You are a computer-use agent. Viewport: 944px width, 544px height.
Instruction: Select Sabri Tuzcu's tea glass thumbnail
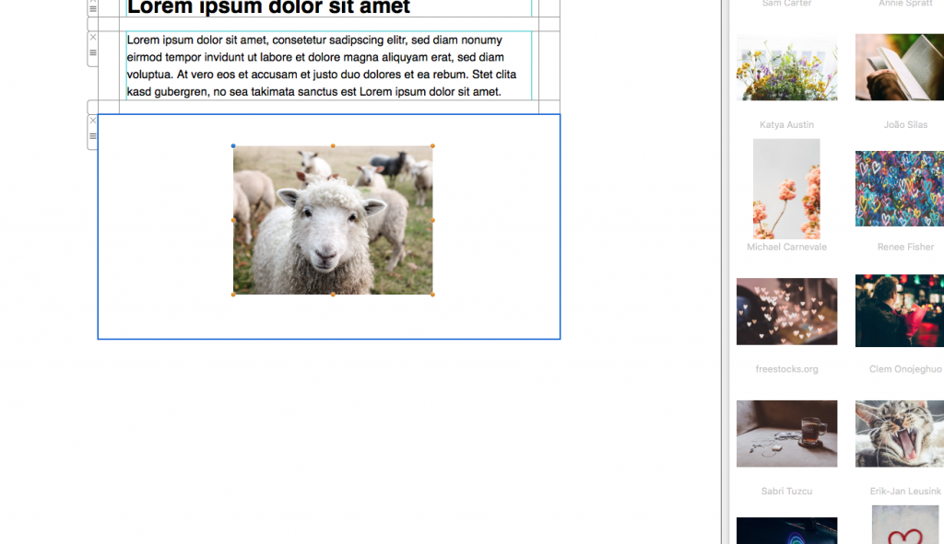point(786,433)
